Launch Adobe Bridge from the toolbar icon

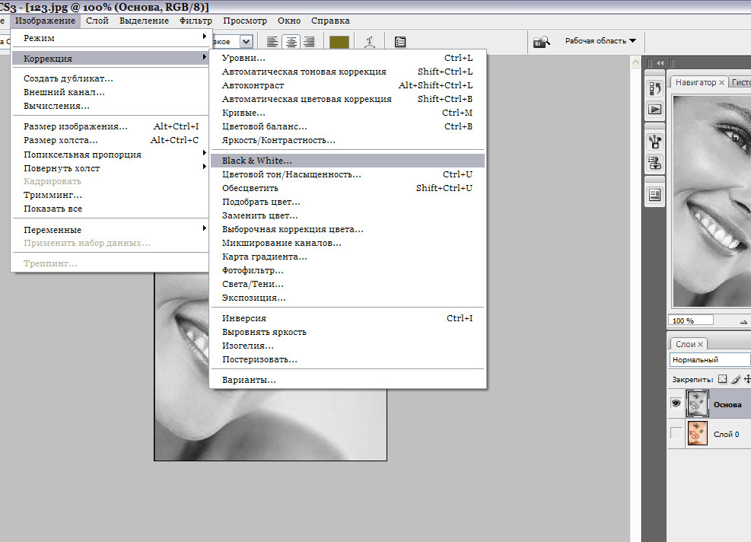pos(541,42)
